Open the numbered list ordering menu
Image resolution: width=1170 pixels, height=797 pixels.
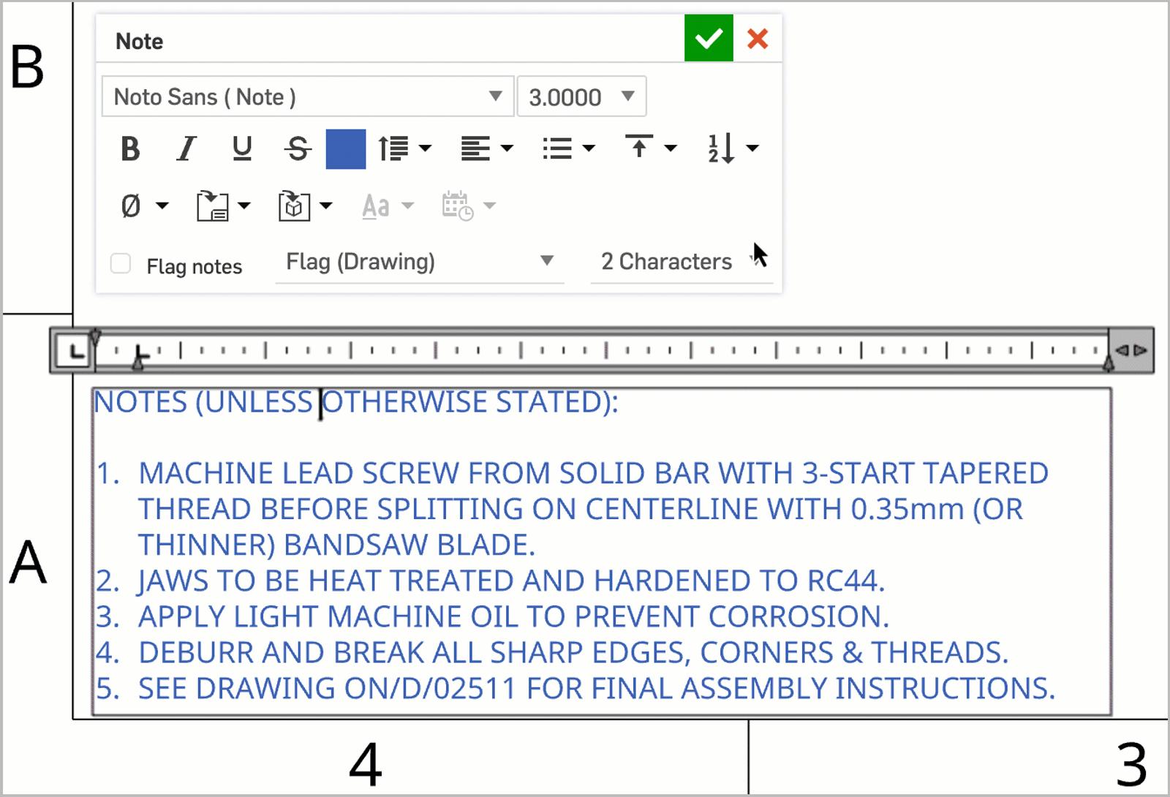(732, 149)
